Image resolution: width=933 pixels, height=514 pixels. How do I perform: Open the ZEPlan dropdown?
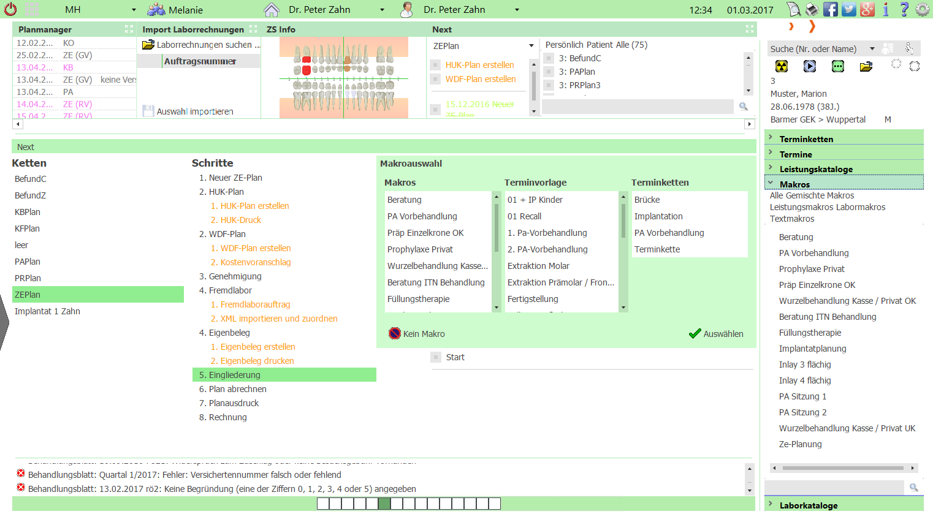531,46
